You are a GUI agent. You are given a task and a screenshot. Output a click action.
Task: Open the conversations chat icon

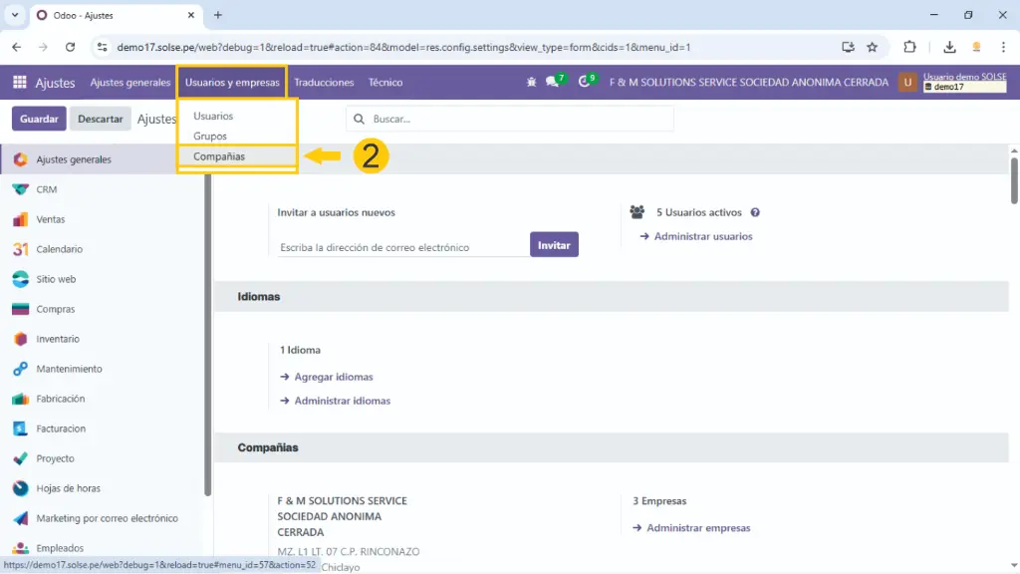(x=553, y=83)
